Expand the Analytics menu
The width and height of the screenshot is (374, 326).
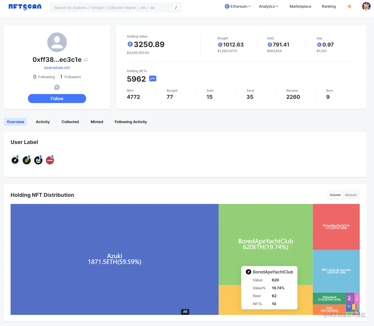tap(268, 6)
